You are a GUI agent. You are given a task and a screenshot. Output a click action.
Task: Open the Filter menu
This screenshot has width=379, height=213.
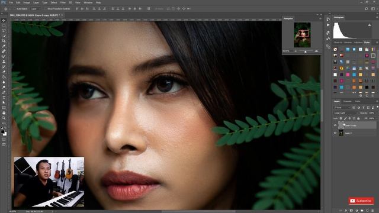pyautogui.click(x=63, y=2)
